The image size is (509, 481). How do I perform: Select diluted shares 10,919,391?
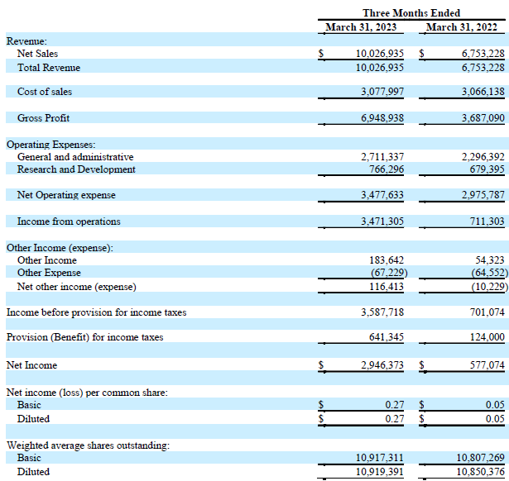click(x=380, y=472)
